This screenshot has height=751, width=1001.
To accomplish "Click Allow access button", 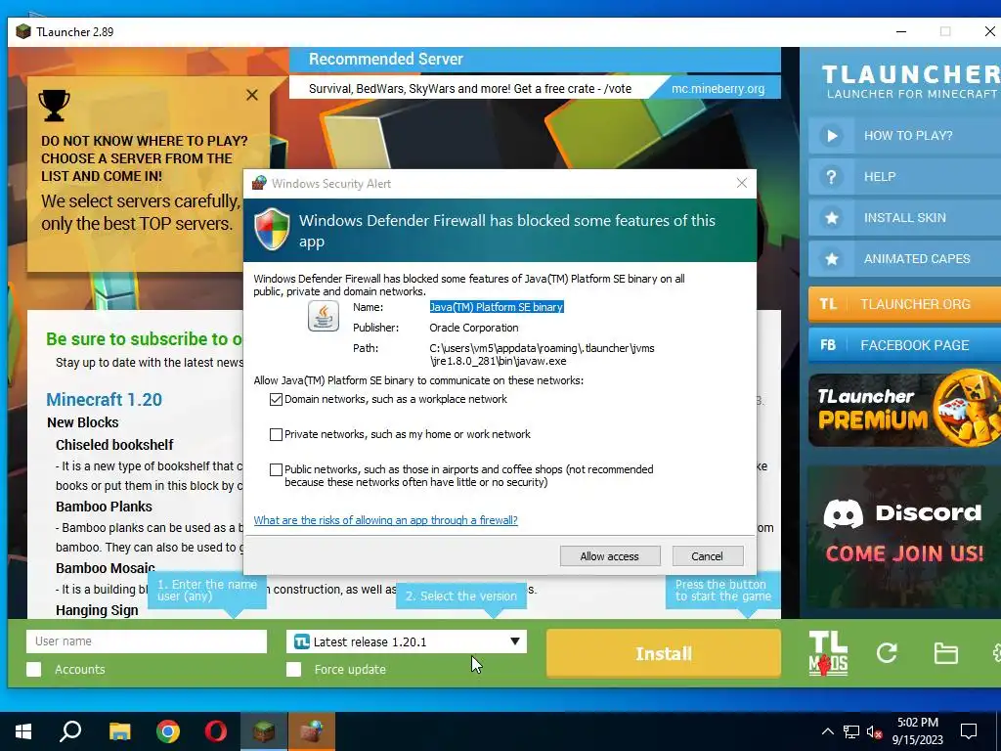I will coord(610,556).
